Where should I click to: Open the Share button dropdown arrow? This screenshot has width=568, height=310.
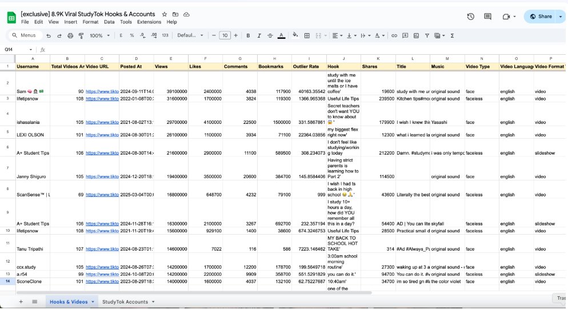[x=561, y=17]
